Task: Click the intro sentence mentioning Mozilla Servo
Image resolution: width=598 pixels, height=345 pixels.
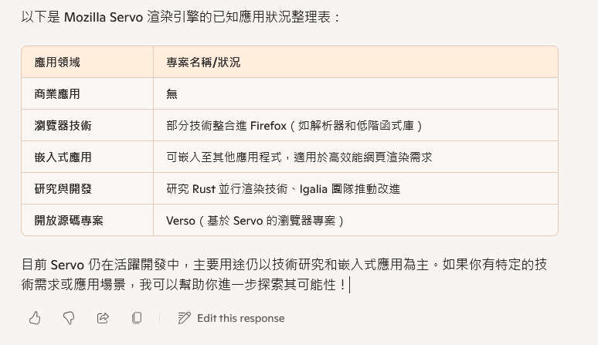Action: (x=180, y=17)
